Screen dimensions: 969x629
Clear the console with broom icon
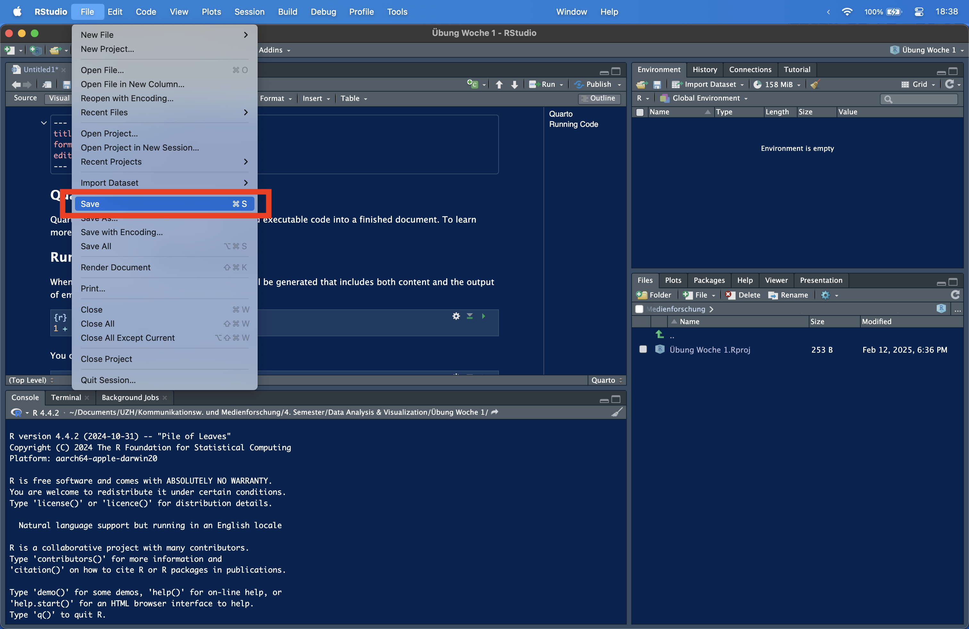(617, 412)
